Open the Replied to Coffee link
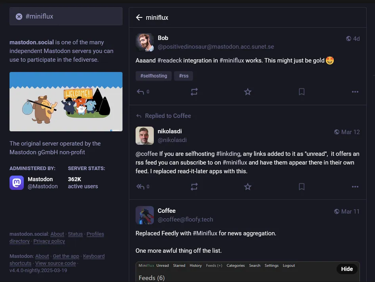The width and height of the screenshot is (375, 282). pyautogui.click(x=168, y=116)
